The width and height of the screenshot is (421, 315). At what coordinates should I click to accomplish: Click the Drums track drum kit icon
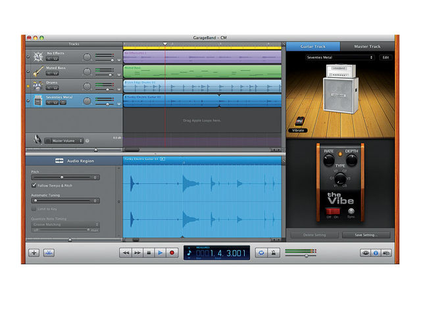click(x=38, y=86)
